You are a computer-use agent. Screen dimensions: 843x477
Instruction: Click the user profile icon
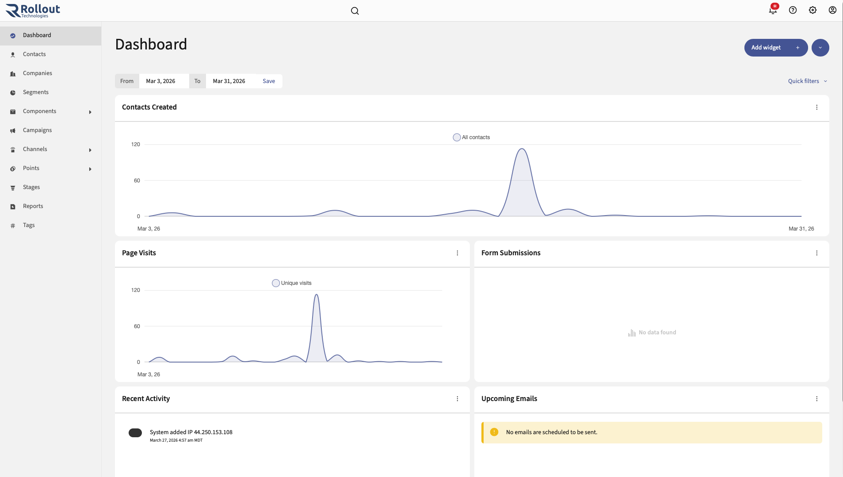point(832,10)
